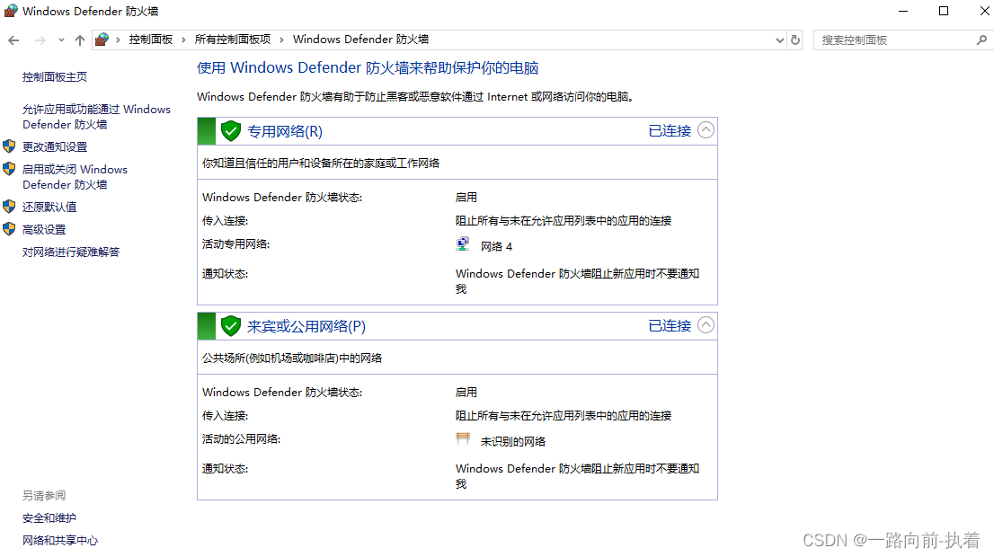Click page heading 使用 Windows Defender 防火墙来帮助保护你的电脑
This screenshot has height=557, width=994.
(368, 67)
